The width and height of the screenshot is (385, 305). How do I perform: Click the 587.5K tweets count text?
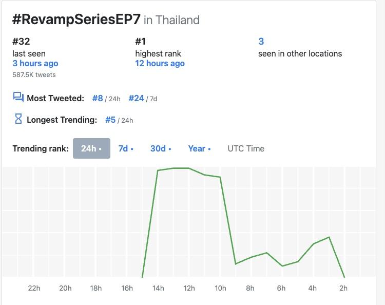34,75
